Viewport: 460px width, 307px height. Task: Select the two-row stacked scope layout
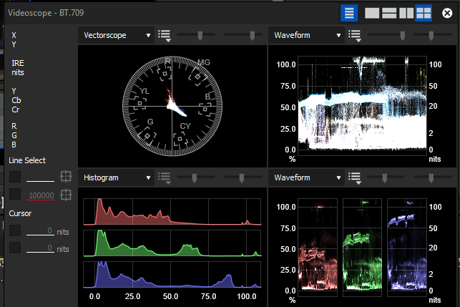[x=389, y=12]
